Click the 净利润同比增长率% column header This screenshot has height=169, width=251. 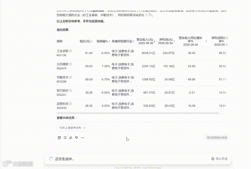[220, 41]
